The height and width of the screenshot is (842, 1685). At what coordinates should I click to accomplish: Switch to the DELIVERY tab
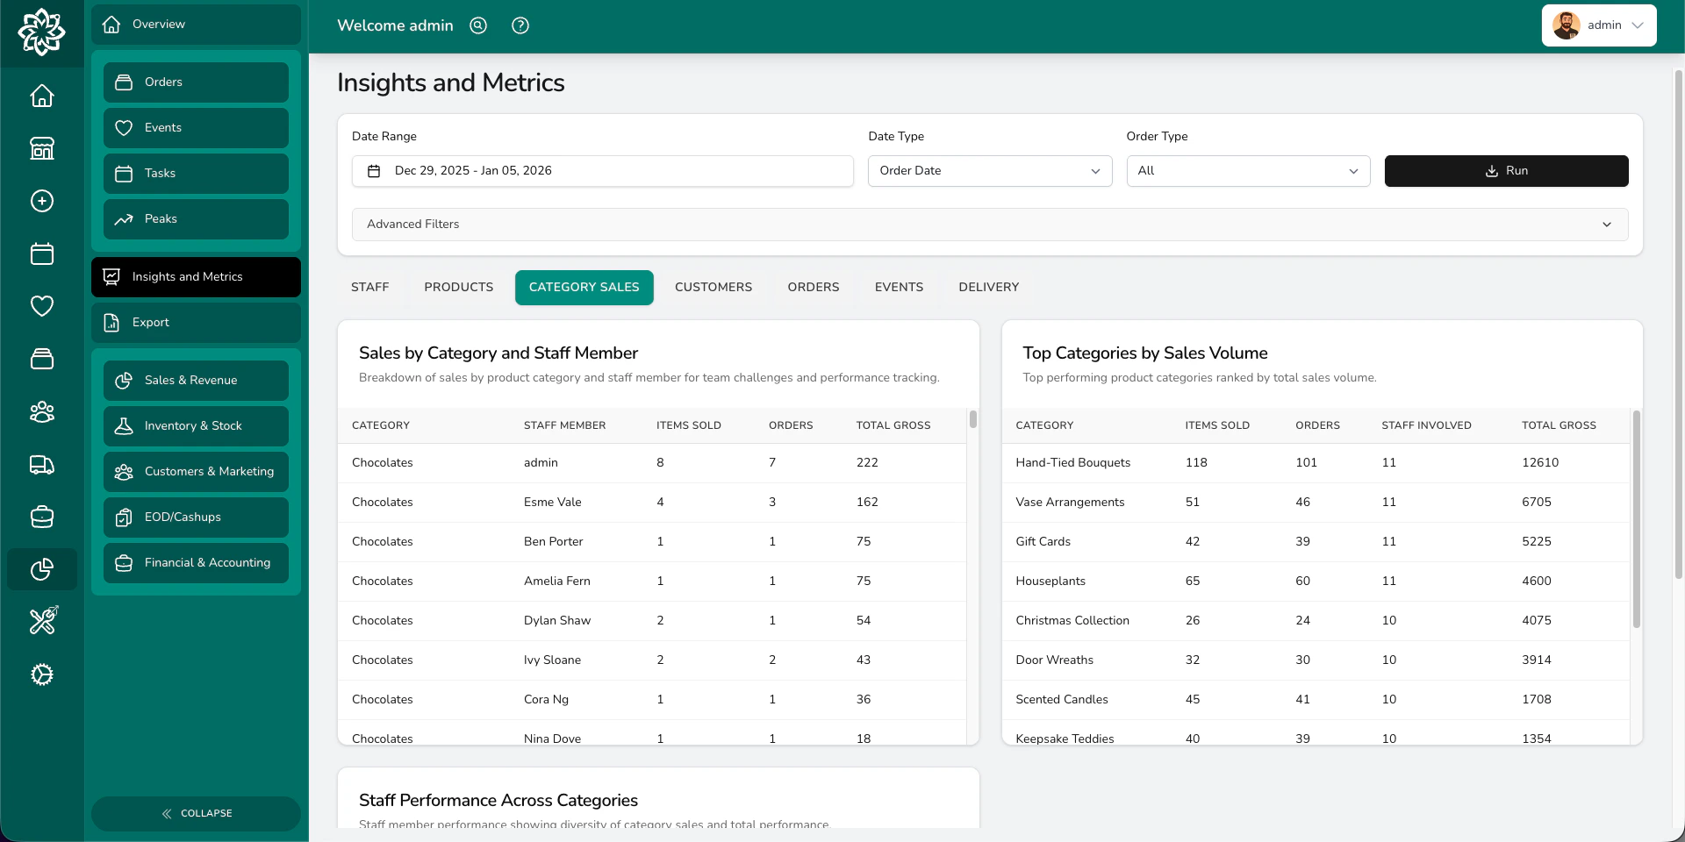[988, 288]
